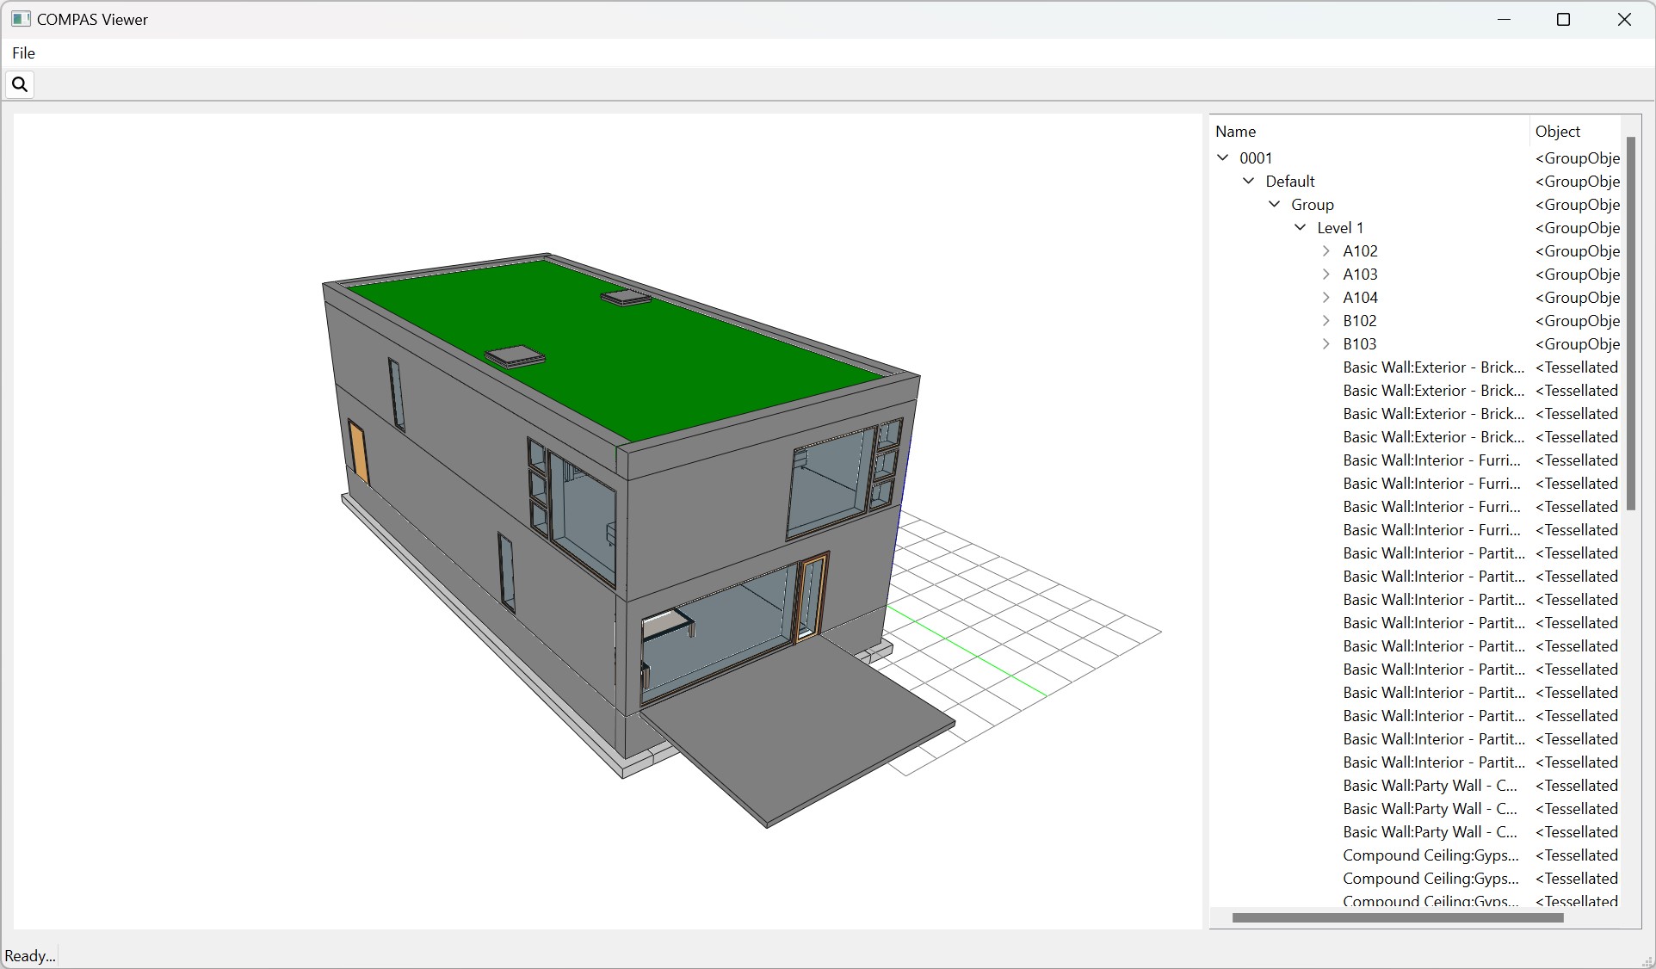Click the Name column header
Viewport: 1656px width, 969px height.
[1235, 132]
